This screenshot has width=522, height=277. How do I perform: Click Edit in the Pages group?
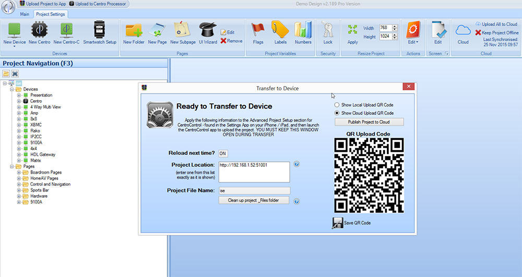tap(228, 32)
